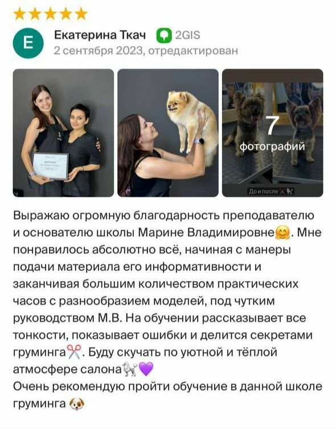The width and height of the screenshot is (336, 429).
Task: Open the '7 фотографий' gallery thumbnail
Action: (x=272, y=133)
